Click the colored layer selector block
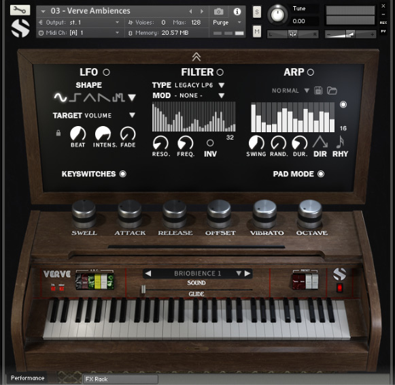Viewport: 395px width, 385px height. point(95,281)
